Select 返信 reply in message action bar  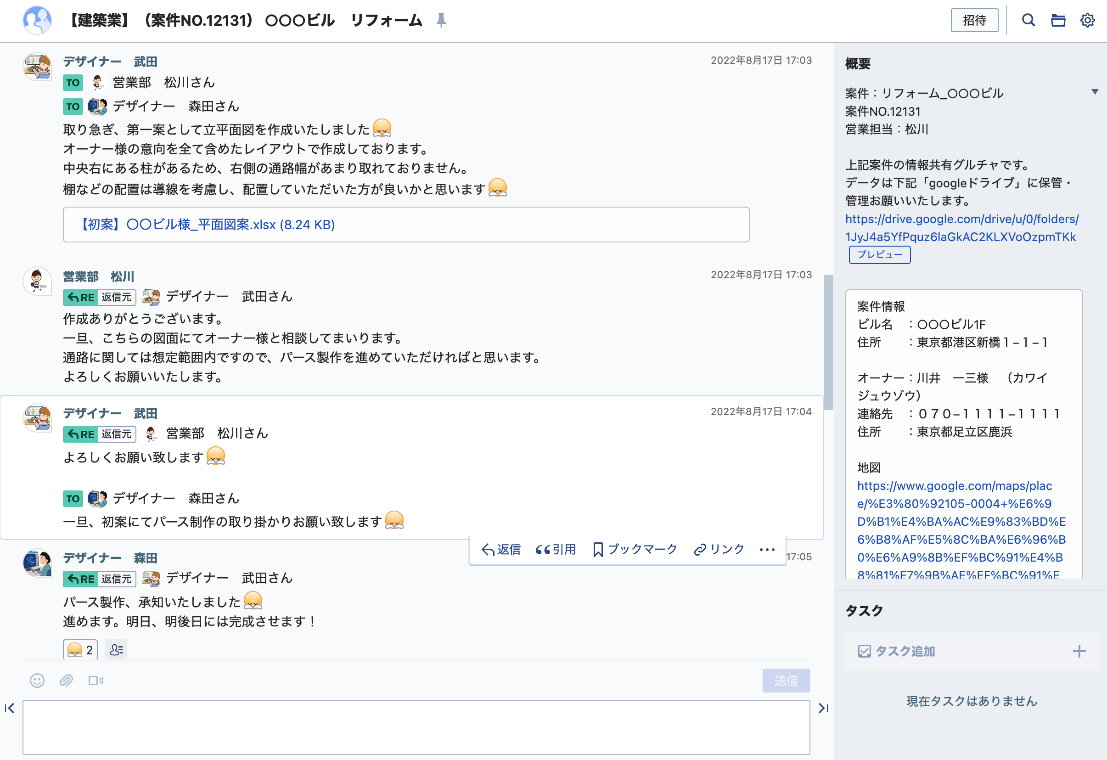(x=500, y=549)
